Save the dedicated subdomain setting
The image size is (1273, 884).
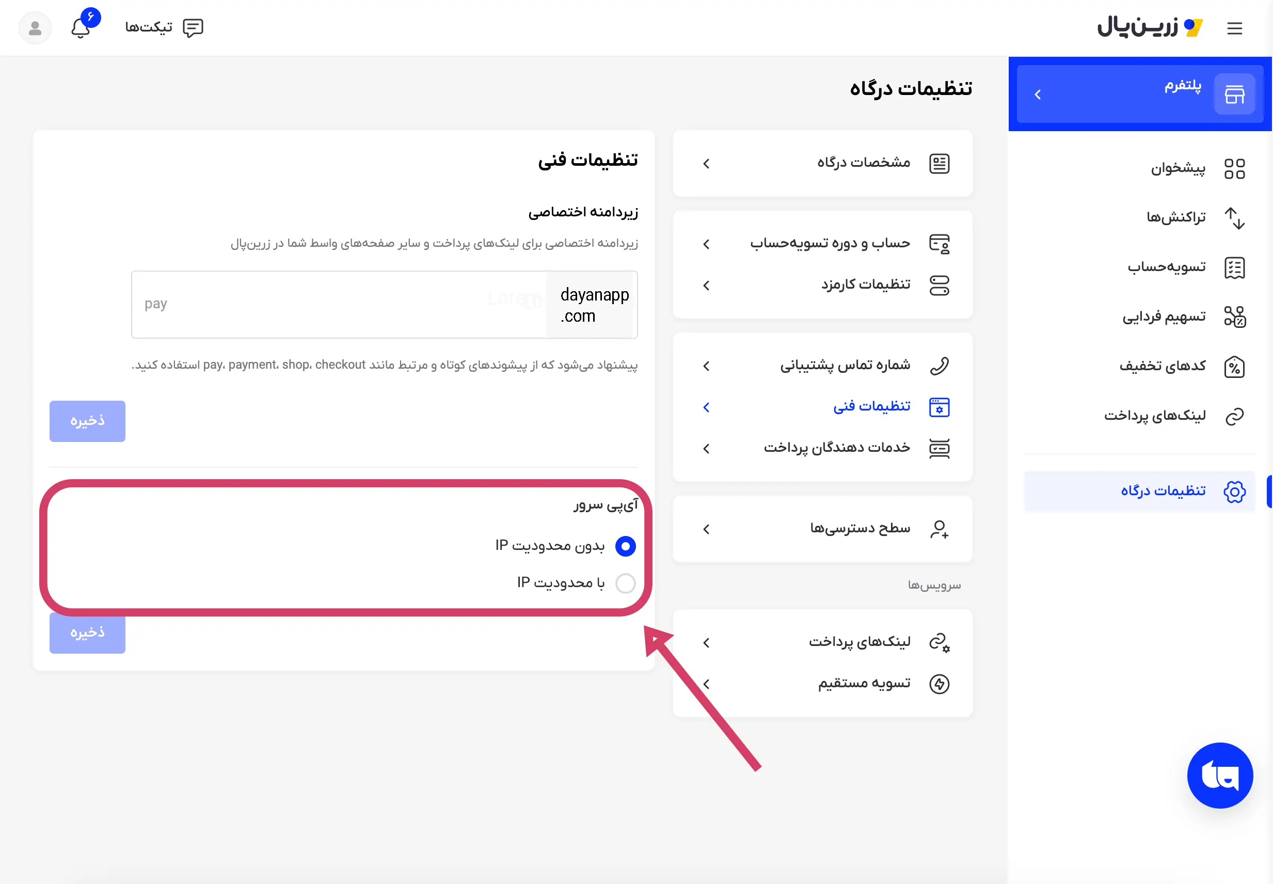(87, 421)
